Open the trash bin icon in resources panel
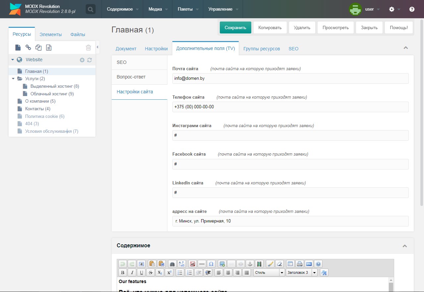Image resolution: width=424 pixels, height=292 pixels. (x=88, y=48)
